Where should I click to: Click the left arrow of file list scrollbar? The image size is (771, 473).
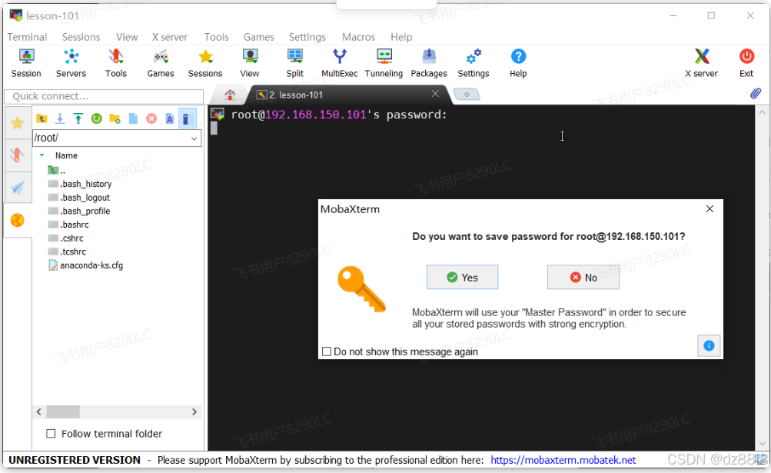[x=39, y=411]
